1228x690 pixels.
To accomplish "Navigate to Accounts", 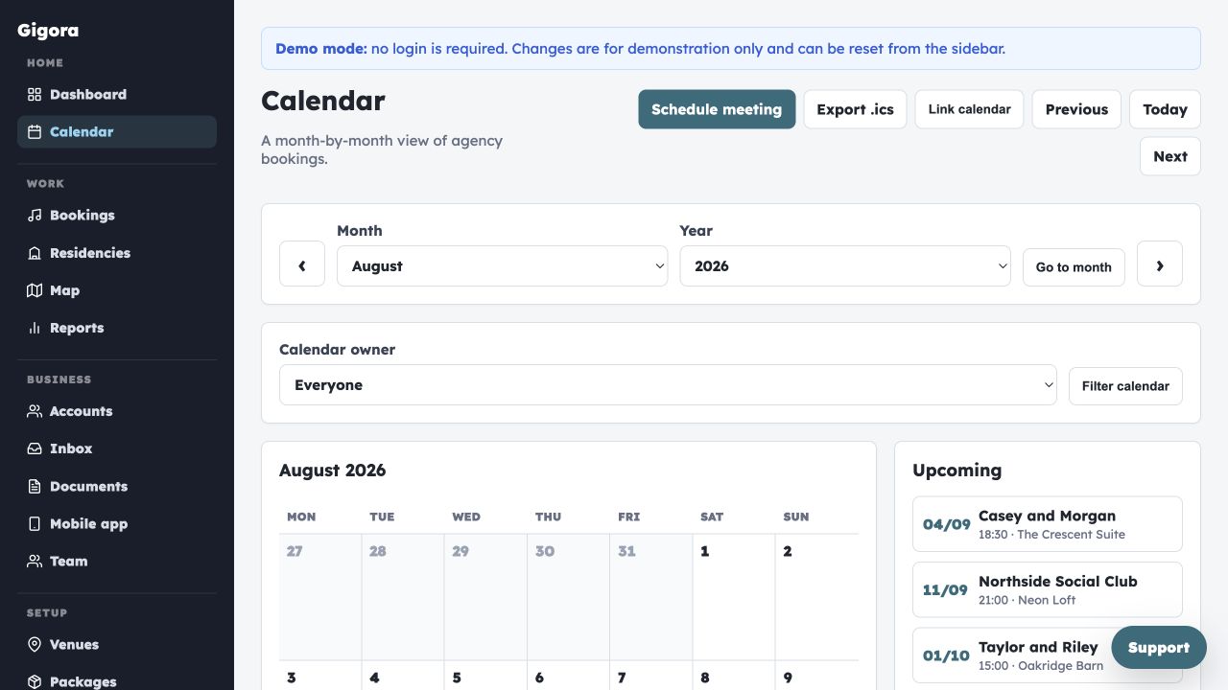I will click(x=117, y=410).
